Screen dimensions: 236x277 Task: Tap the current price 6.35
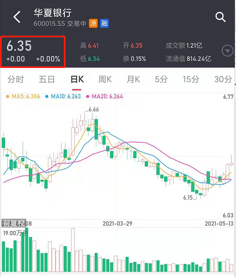19,46
